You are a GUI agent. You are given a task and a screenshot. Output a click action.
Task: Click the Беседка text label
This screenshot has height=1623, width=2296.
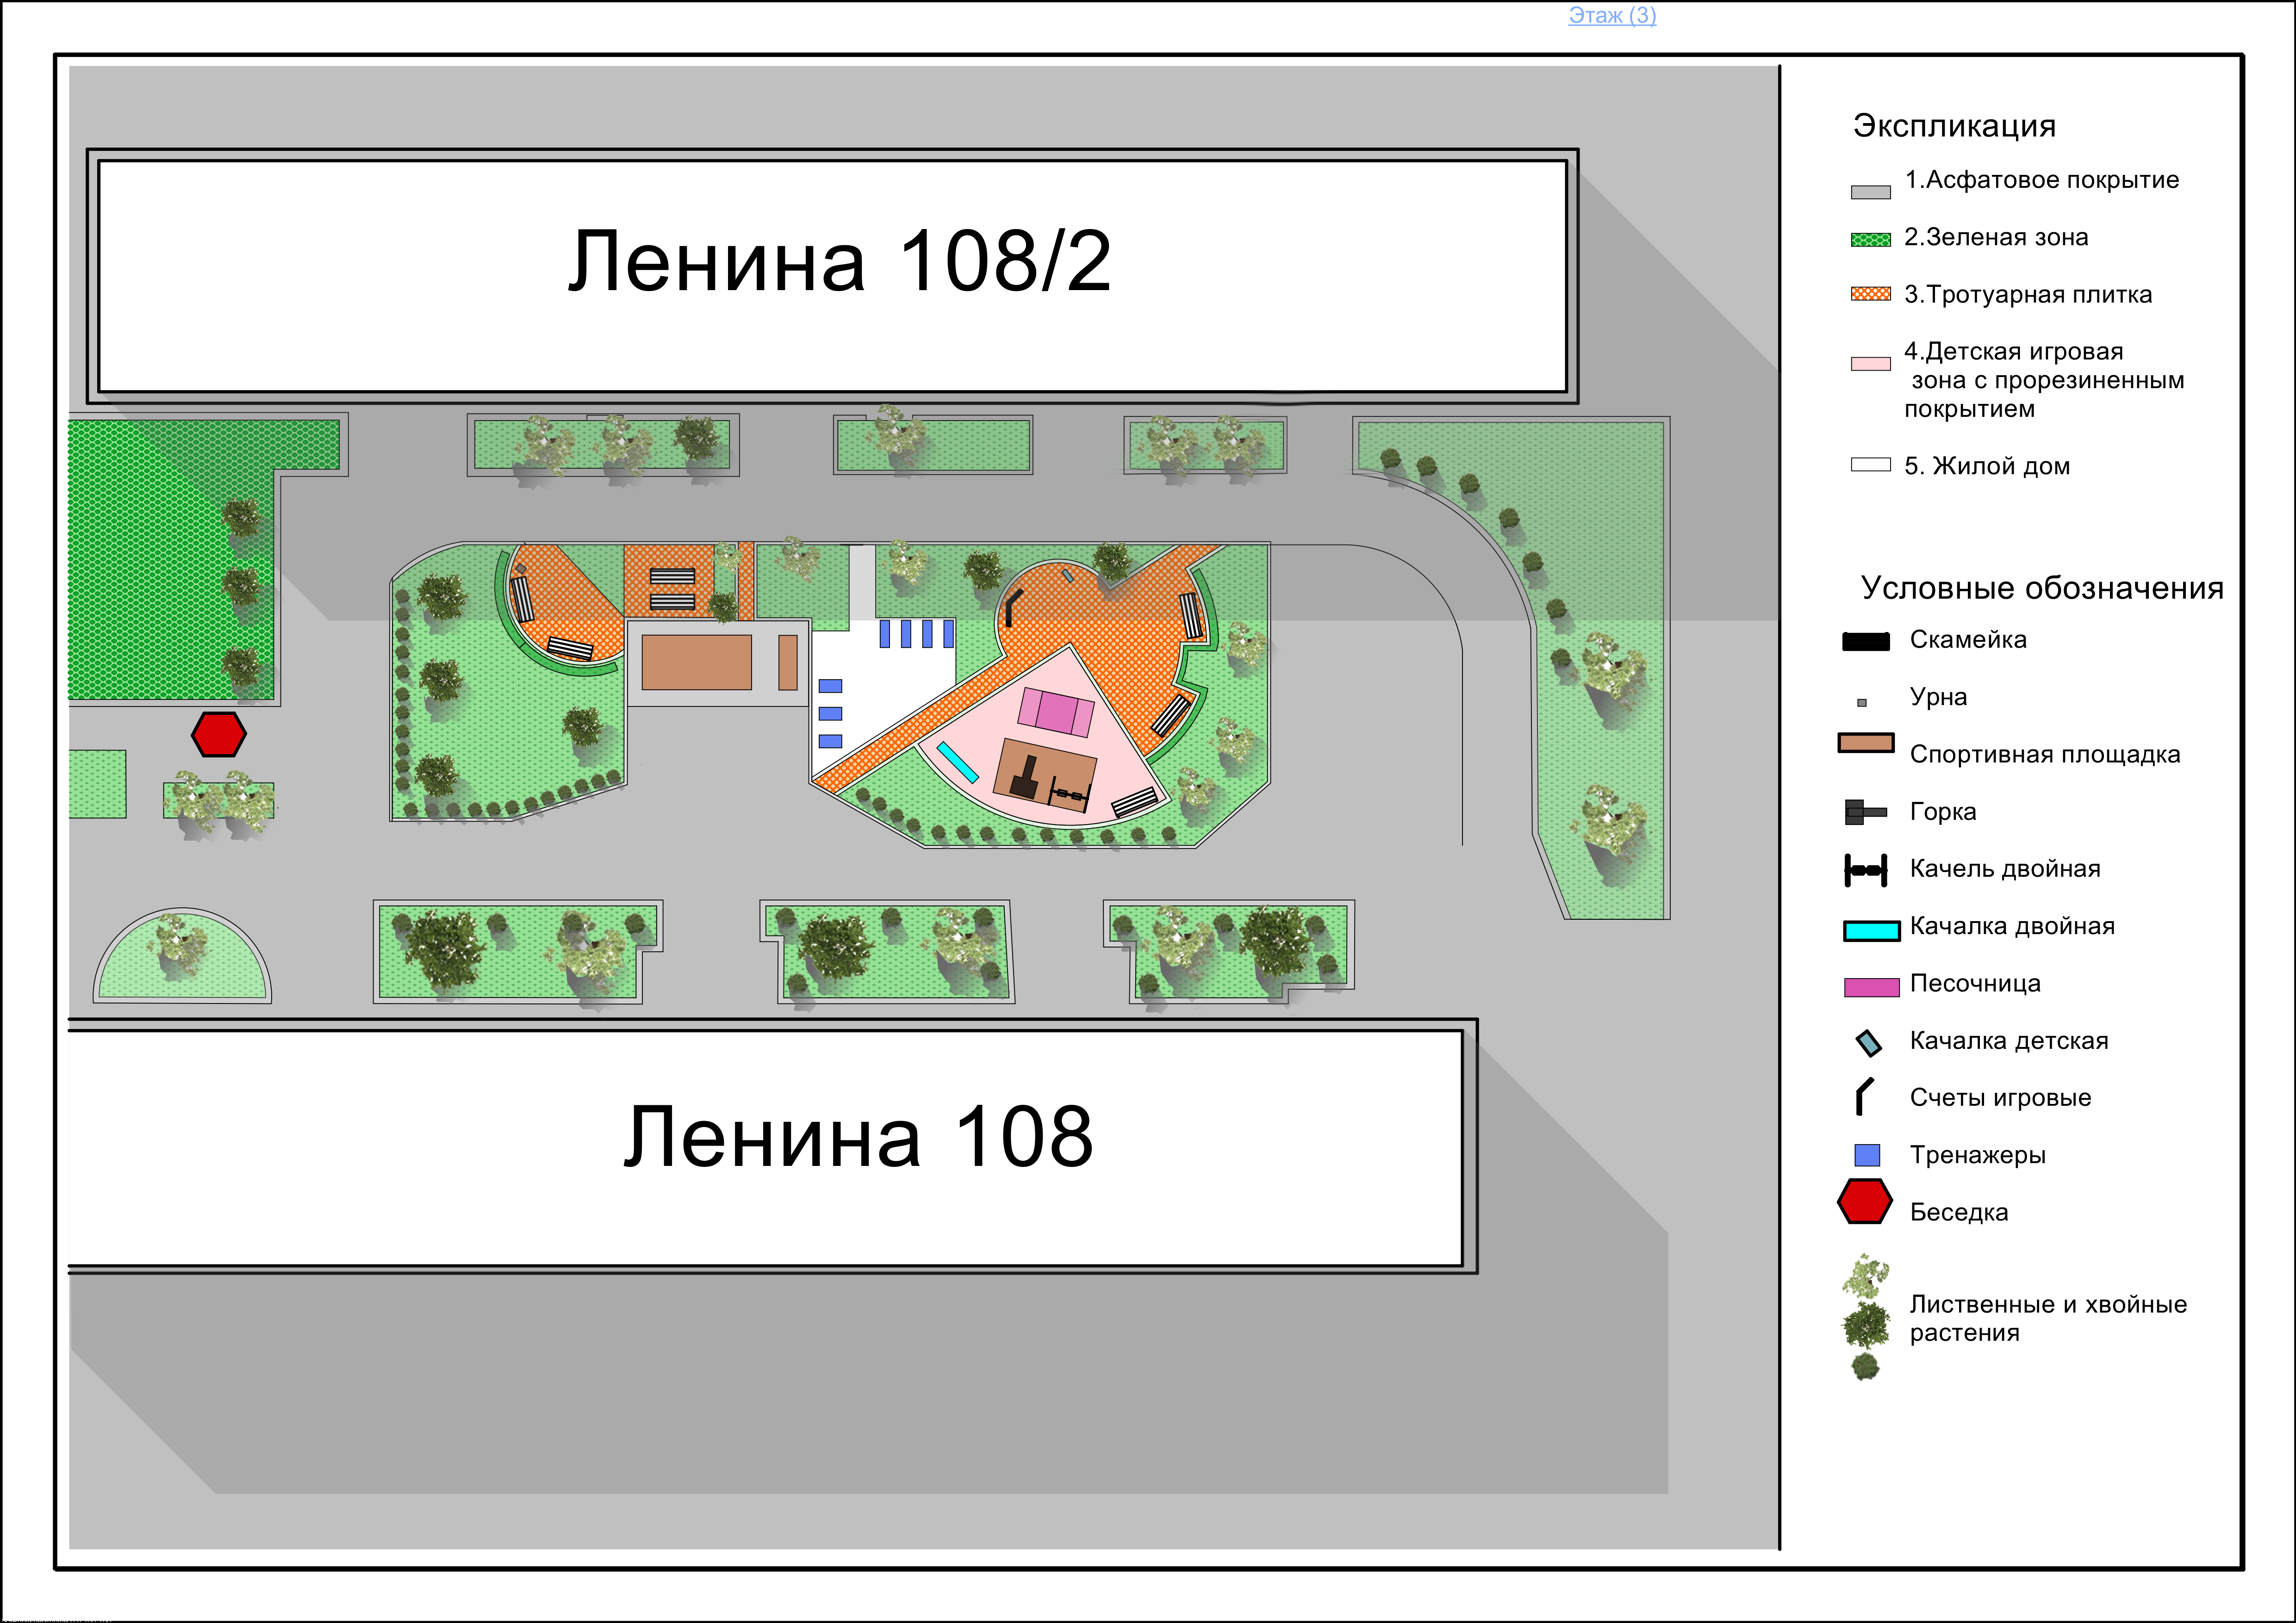pos(1959,1212)
